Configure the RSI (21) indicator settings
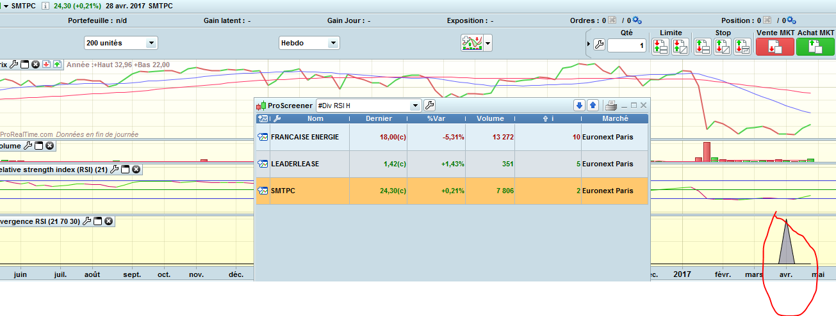The width and height of the screenshot is (836, 316). (x=115, y=170)
